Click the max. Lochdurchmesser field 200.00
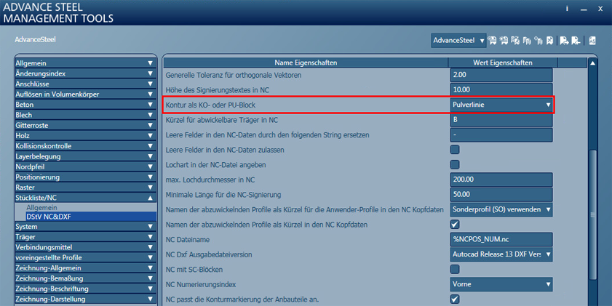612x306 pixels. (x=501, y=180)
